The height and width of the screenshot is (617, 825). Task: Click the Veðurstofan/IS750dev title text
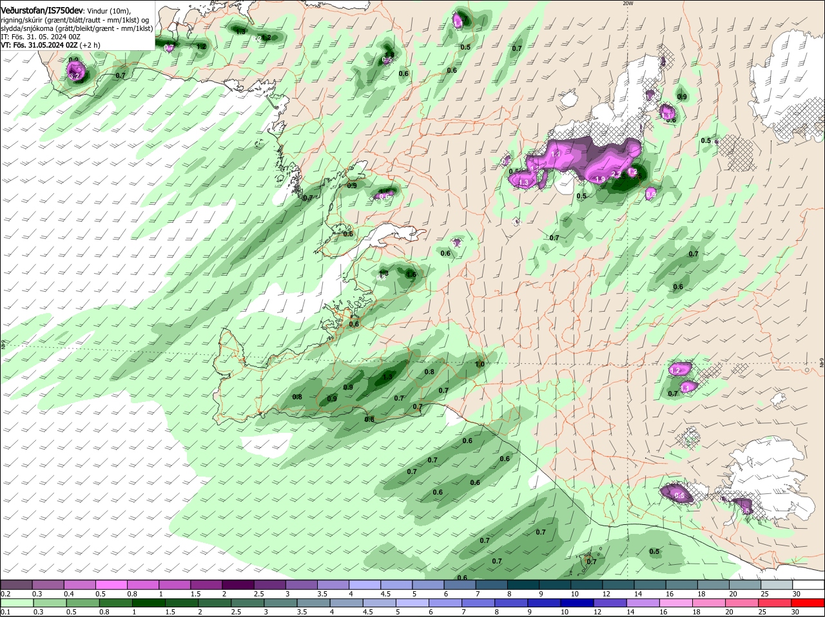coord(42,10)
